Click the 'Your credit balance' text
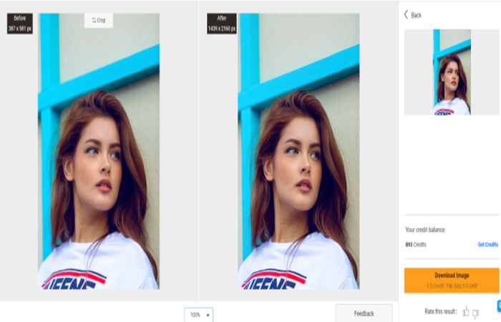Image resolution: width=501 pixels, height=322 pixels. tap(425, 230)
